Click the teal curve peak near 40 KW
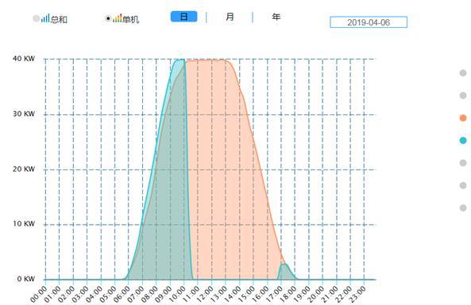471x305 pixels. (180, 60)
